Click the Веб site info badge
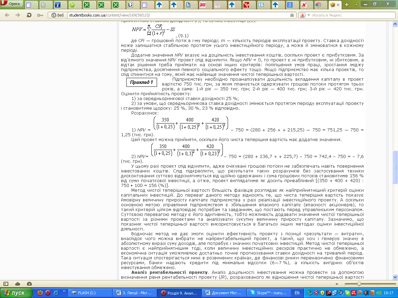This screenshot has height=298, width=398. 58,15
